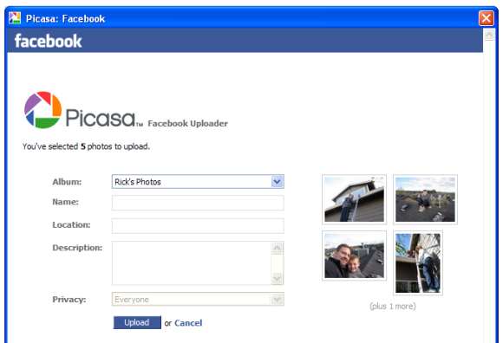Click the "Name:" label
Image resolution: width=503 pixels, height=343 pixels.
coord(65,202)
